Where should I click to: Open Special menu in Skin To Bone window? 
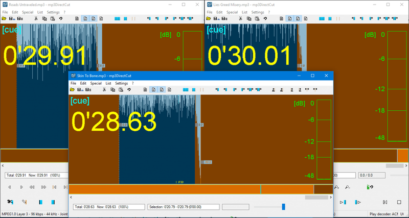(x=96, y=83)
